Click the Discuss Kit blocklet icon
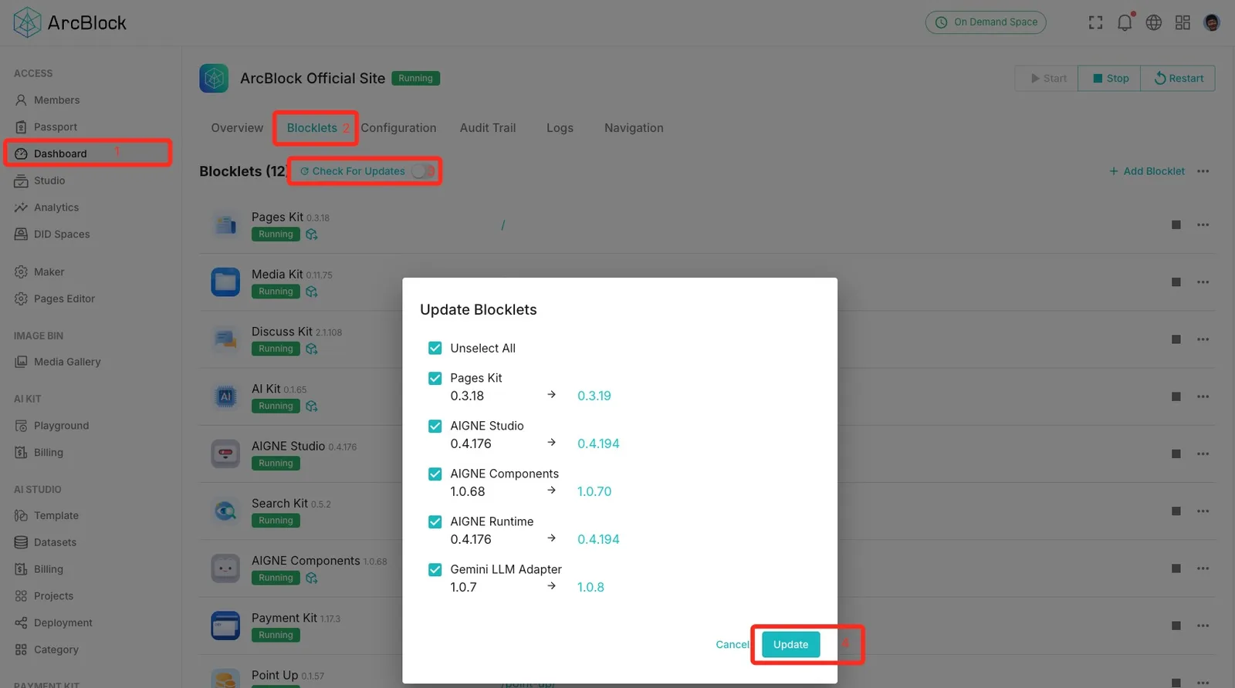Viewport: 1235px width, 688px height. click(225, 339)
